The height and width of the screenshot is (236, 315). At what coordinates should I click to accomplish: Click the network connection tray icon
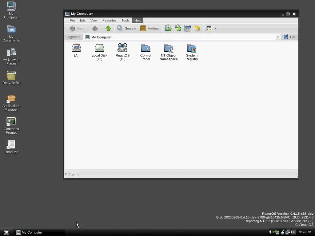coord(288,232)
